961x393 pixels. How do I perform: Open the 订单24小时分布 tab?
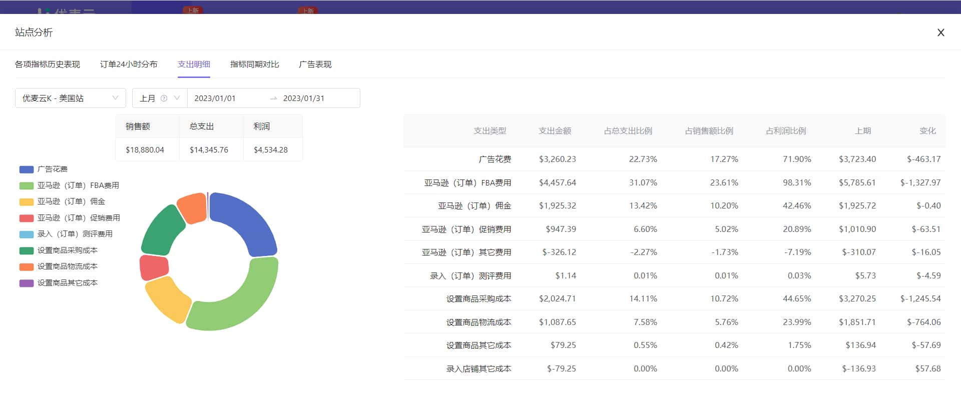129,64
